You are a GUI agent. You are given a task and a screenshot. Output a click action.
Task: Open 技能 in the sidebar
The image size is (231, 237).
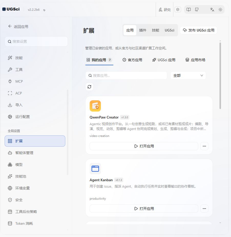[35, 58]
